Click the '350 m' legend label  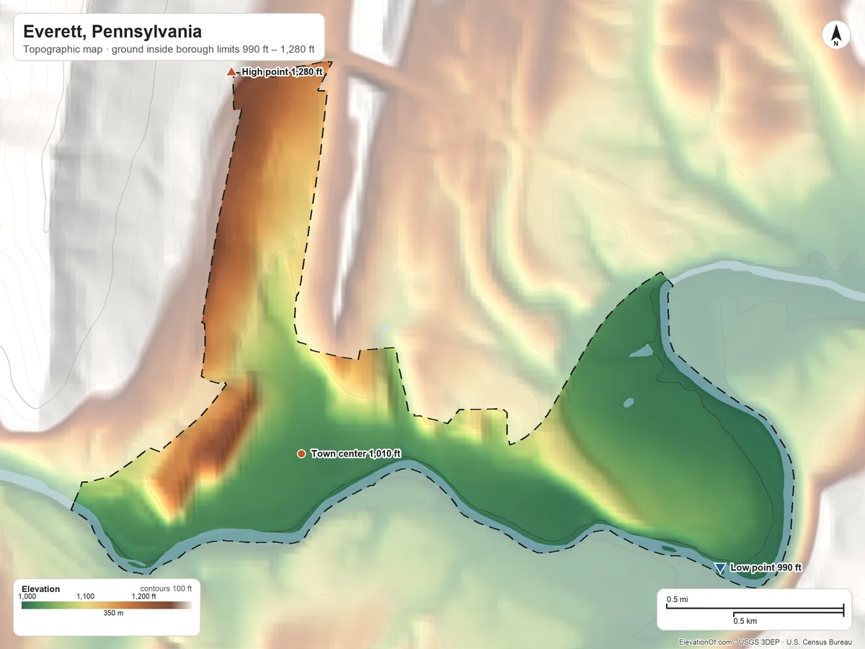coord(114,614)
